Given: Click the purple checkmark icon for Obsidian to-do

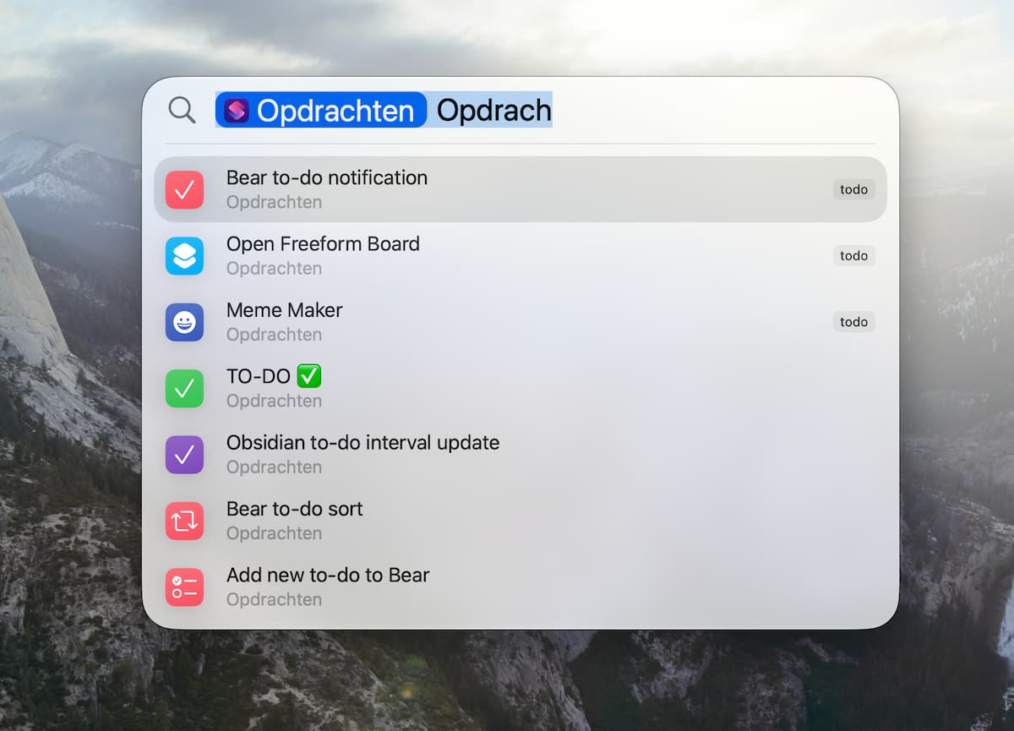Looking at the screenshot, I should tap(184, 455).
